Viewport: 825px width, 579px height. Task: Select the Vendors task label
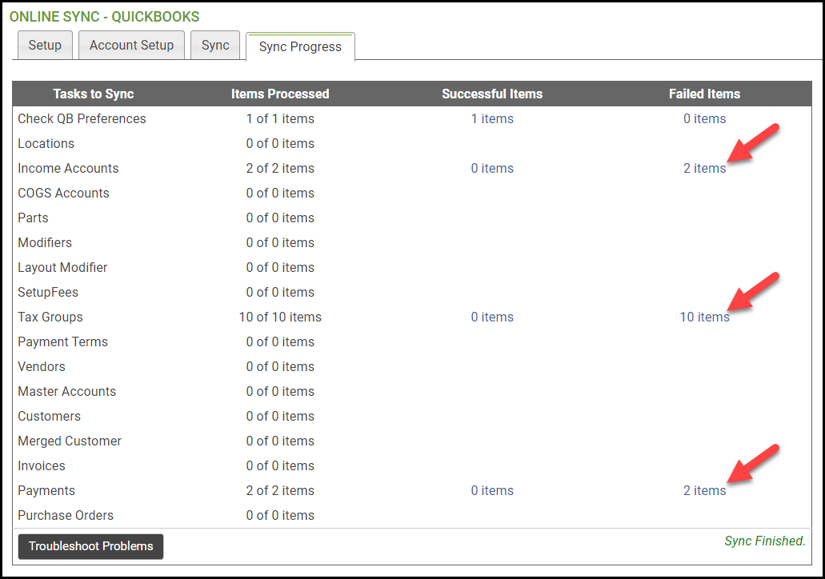[42, 366]
